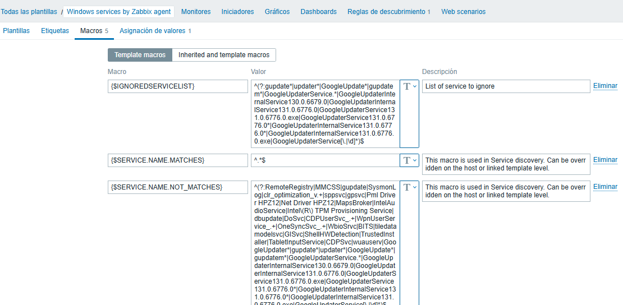Image resolution: width=623 pixels, height=305 pixels.
Task: Open the Monitores link
Action: tap(196, 12)
